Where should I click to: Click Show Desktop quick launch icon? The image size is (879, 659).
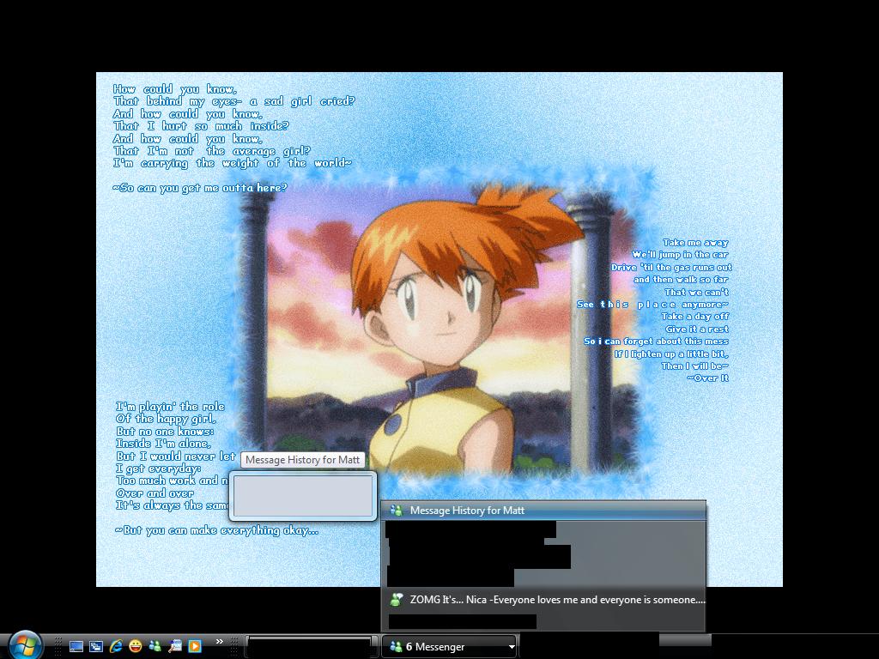[76, 646]
